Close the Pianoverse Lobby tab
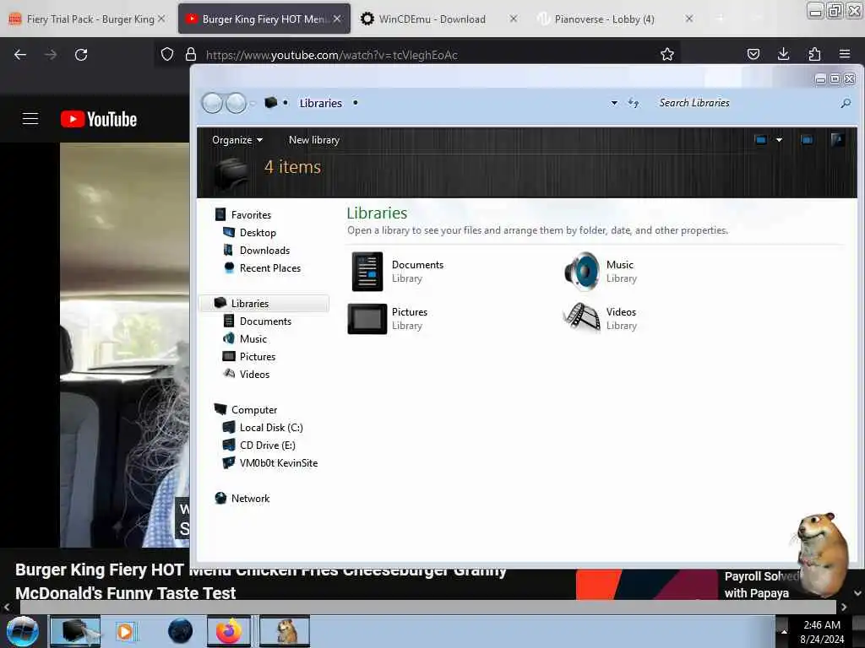 pos(689,19)
